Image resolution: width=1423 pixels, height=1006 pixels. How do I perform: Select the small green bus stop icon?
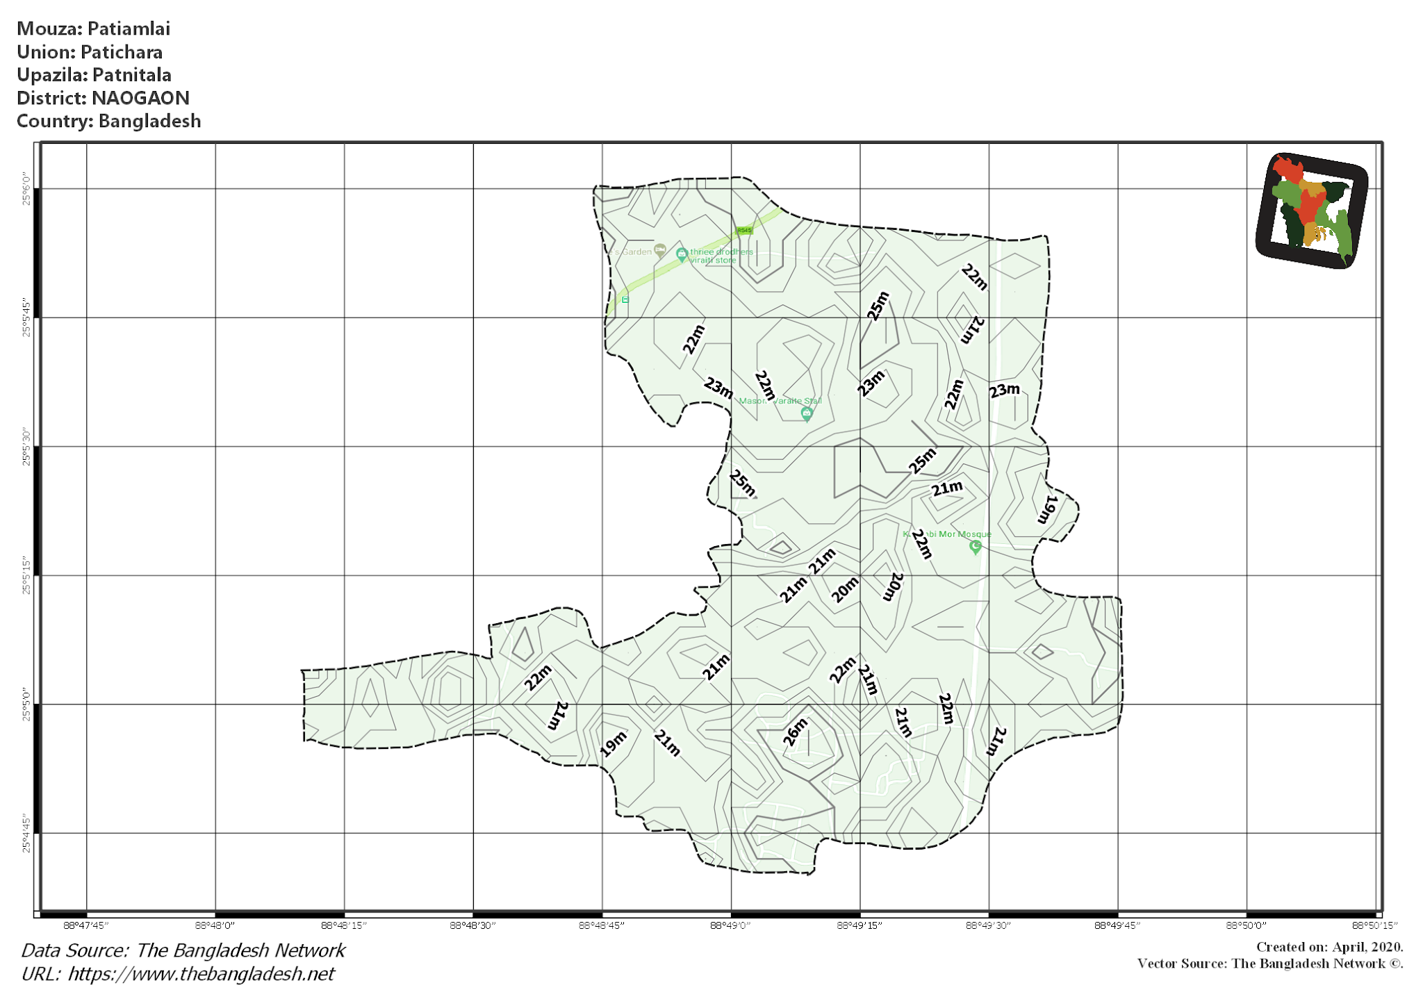625,300
